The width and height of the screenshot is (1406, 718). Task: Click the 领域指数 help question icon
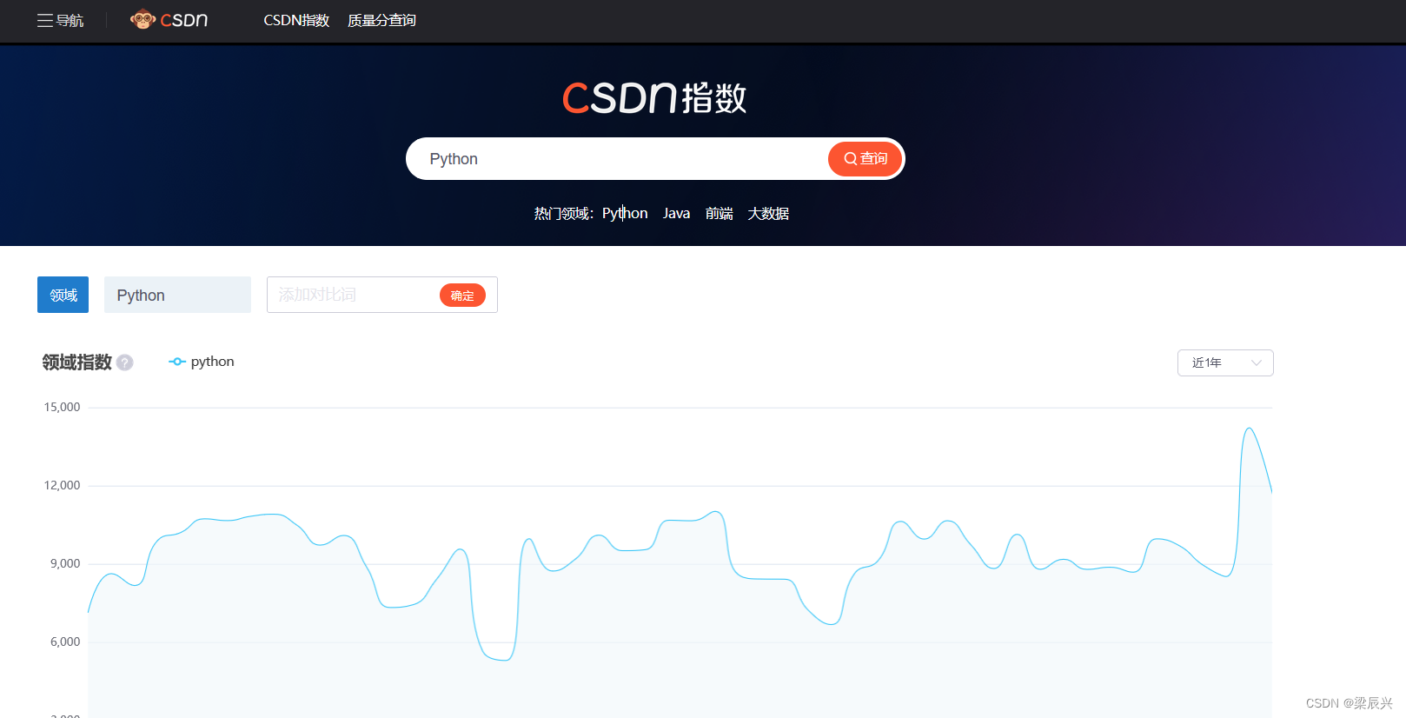pyautogui.click(x=125, y=362)
